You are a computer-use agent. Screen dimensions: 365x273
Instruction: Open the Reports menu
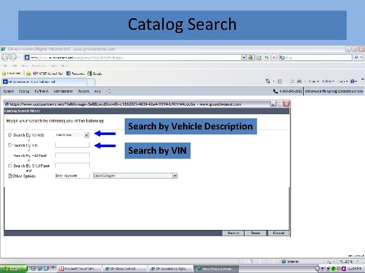pyautogui.click(x=84, y=92)
